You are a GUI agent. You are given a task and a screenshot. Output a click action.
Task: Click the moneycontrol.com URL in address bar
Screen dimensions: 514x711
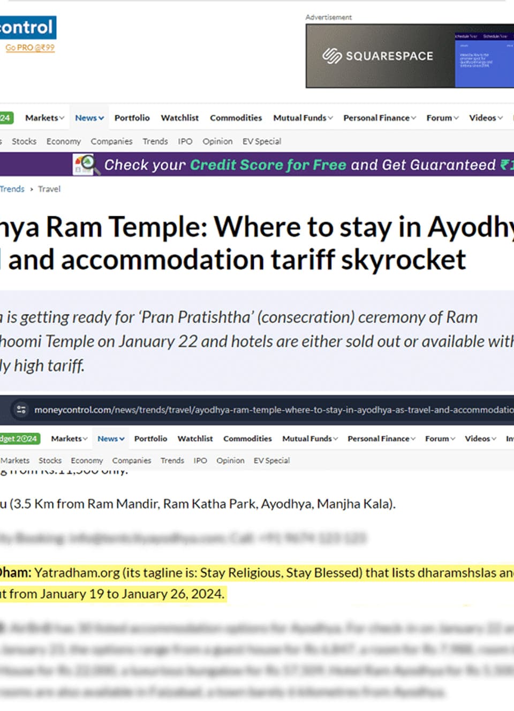point(268,410)
